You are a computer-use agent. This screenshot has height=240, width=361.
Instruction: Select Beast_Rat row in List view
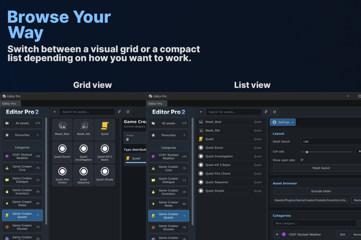pos(230,130)
